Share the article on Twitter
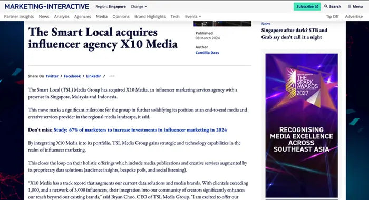This screenshot has height=200, width=369. click(52, 76)
